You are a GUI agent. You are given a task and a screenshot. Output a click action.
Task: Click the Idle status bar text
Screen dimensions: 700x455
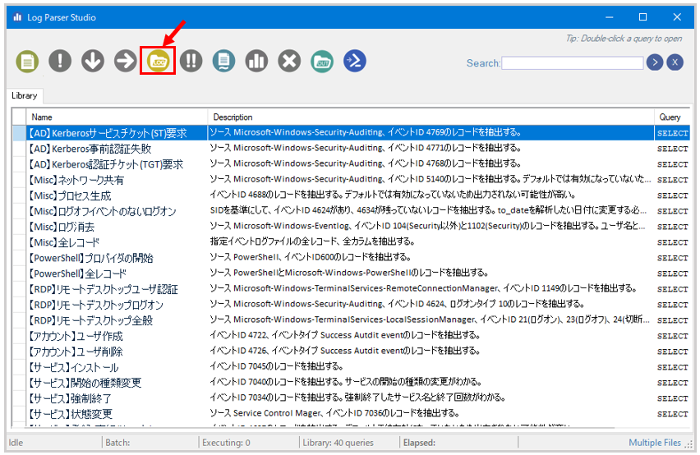point(16,443)
